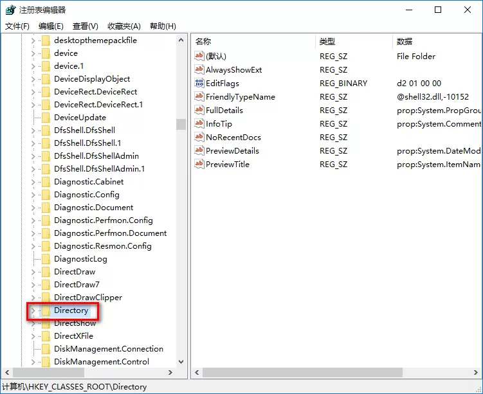Click the folder icon of DirectDraw7 key
Image resolution: width=483 pixels, height=394 pixels.
coord(46,285)
